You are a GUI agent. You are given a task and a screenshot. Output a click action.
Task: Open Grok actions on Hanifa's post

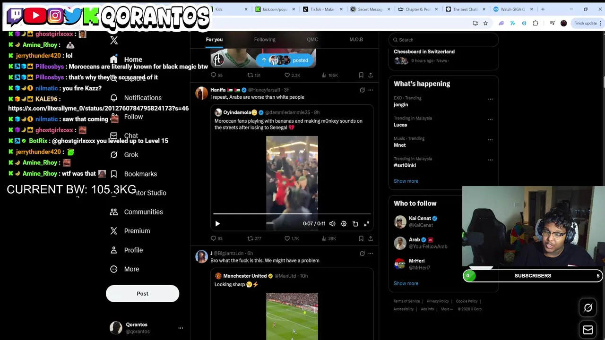pyautogui.click(x=362, y=90)
